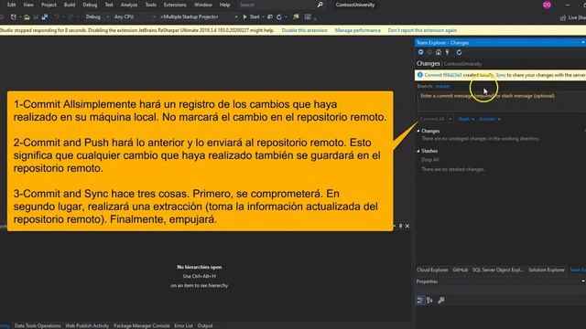586x329 pixels.
Task: Open the Team Explorer title dropdown arrow
Action: pos(583,43)
